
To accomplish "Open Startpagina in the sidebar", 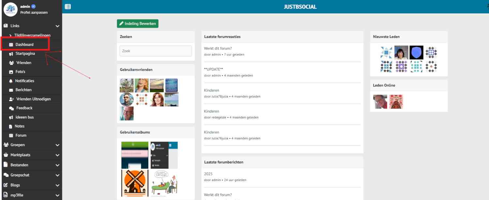I will click(25, 54).
